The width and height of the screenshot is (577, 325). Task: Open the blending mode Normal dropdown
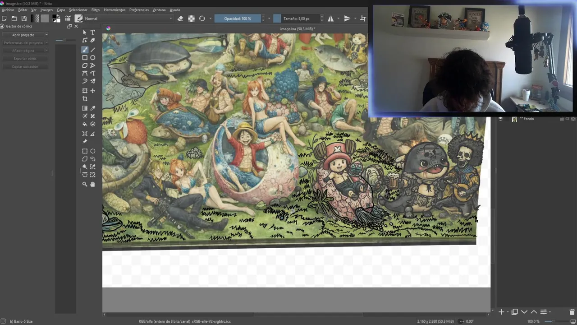[x=129, y=19]
